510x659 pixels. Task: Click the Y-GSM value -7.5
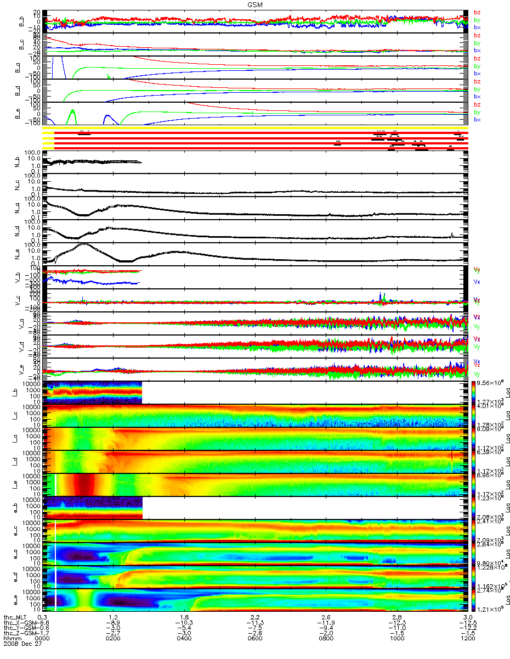click(255, 628)
